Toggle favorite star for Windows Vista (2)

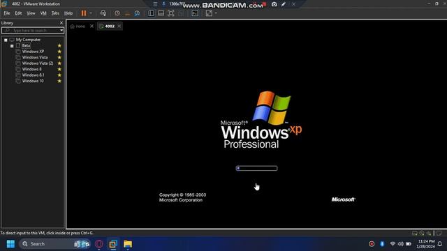tap(59, 63)
